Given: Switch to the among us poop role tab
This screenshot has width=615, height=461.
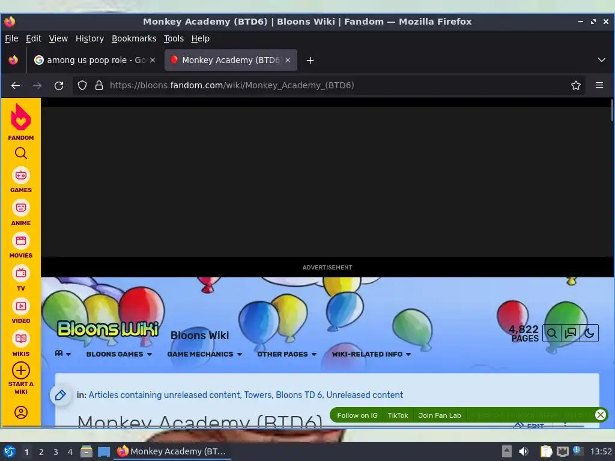Looking at the screenshot, I should pyautogui.click(x=94, y=60).
